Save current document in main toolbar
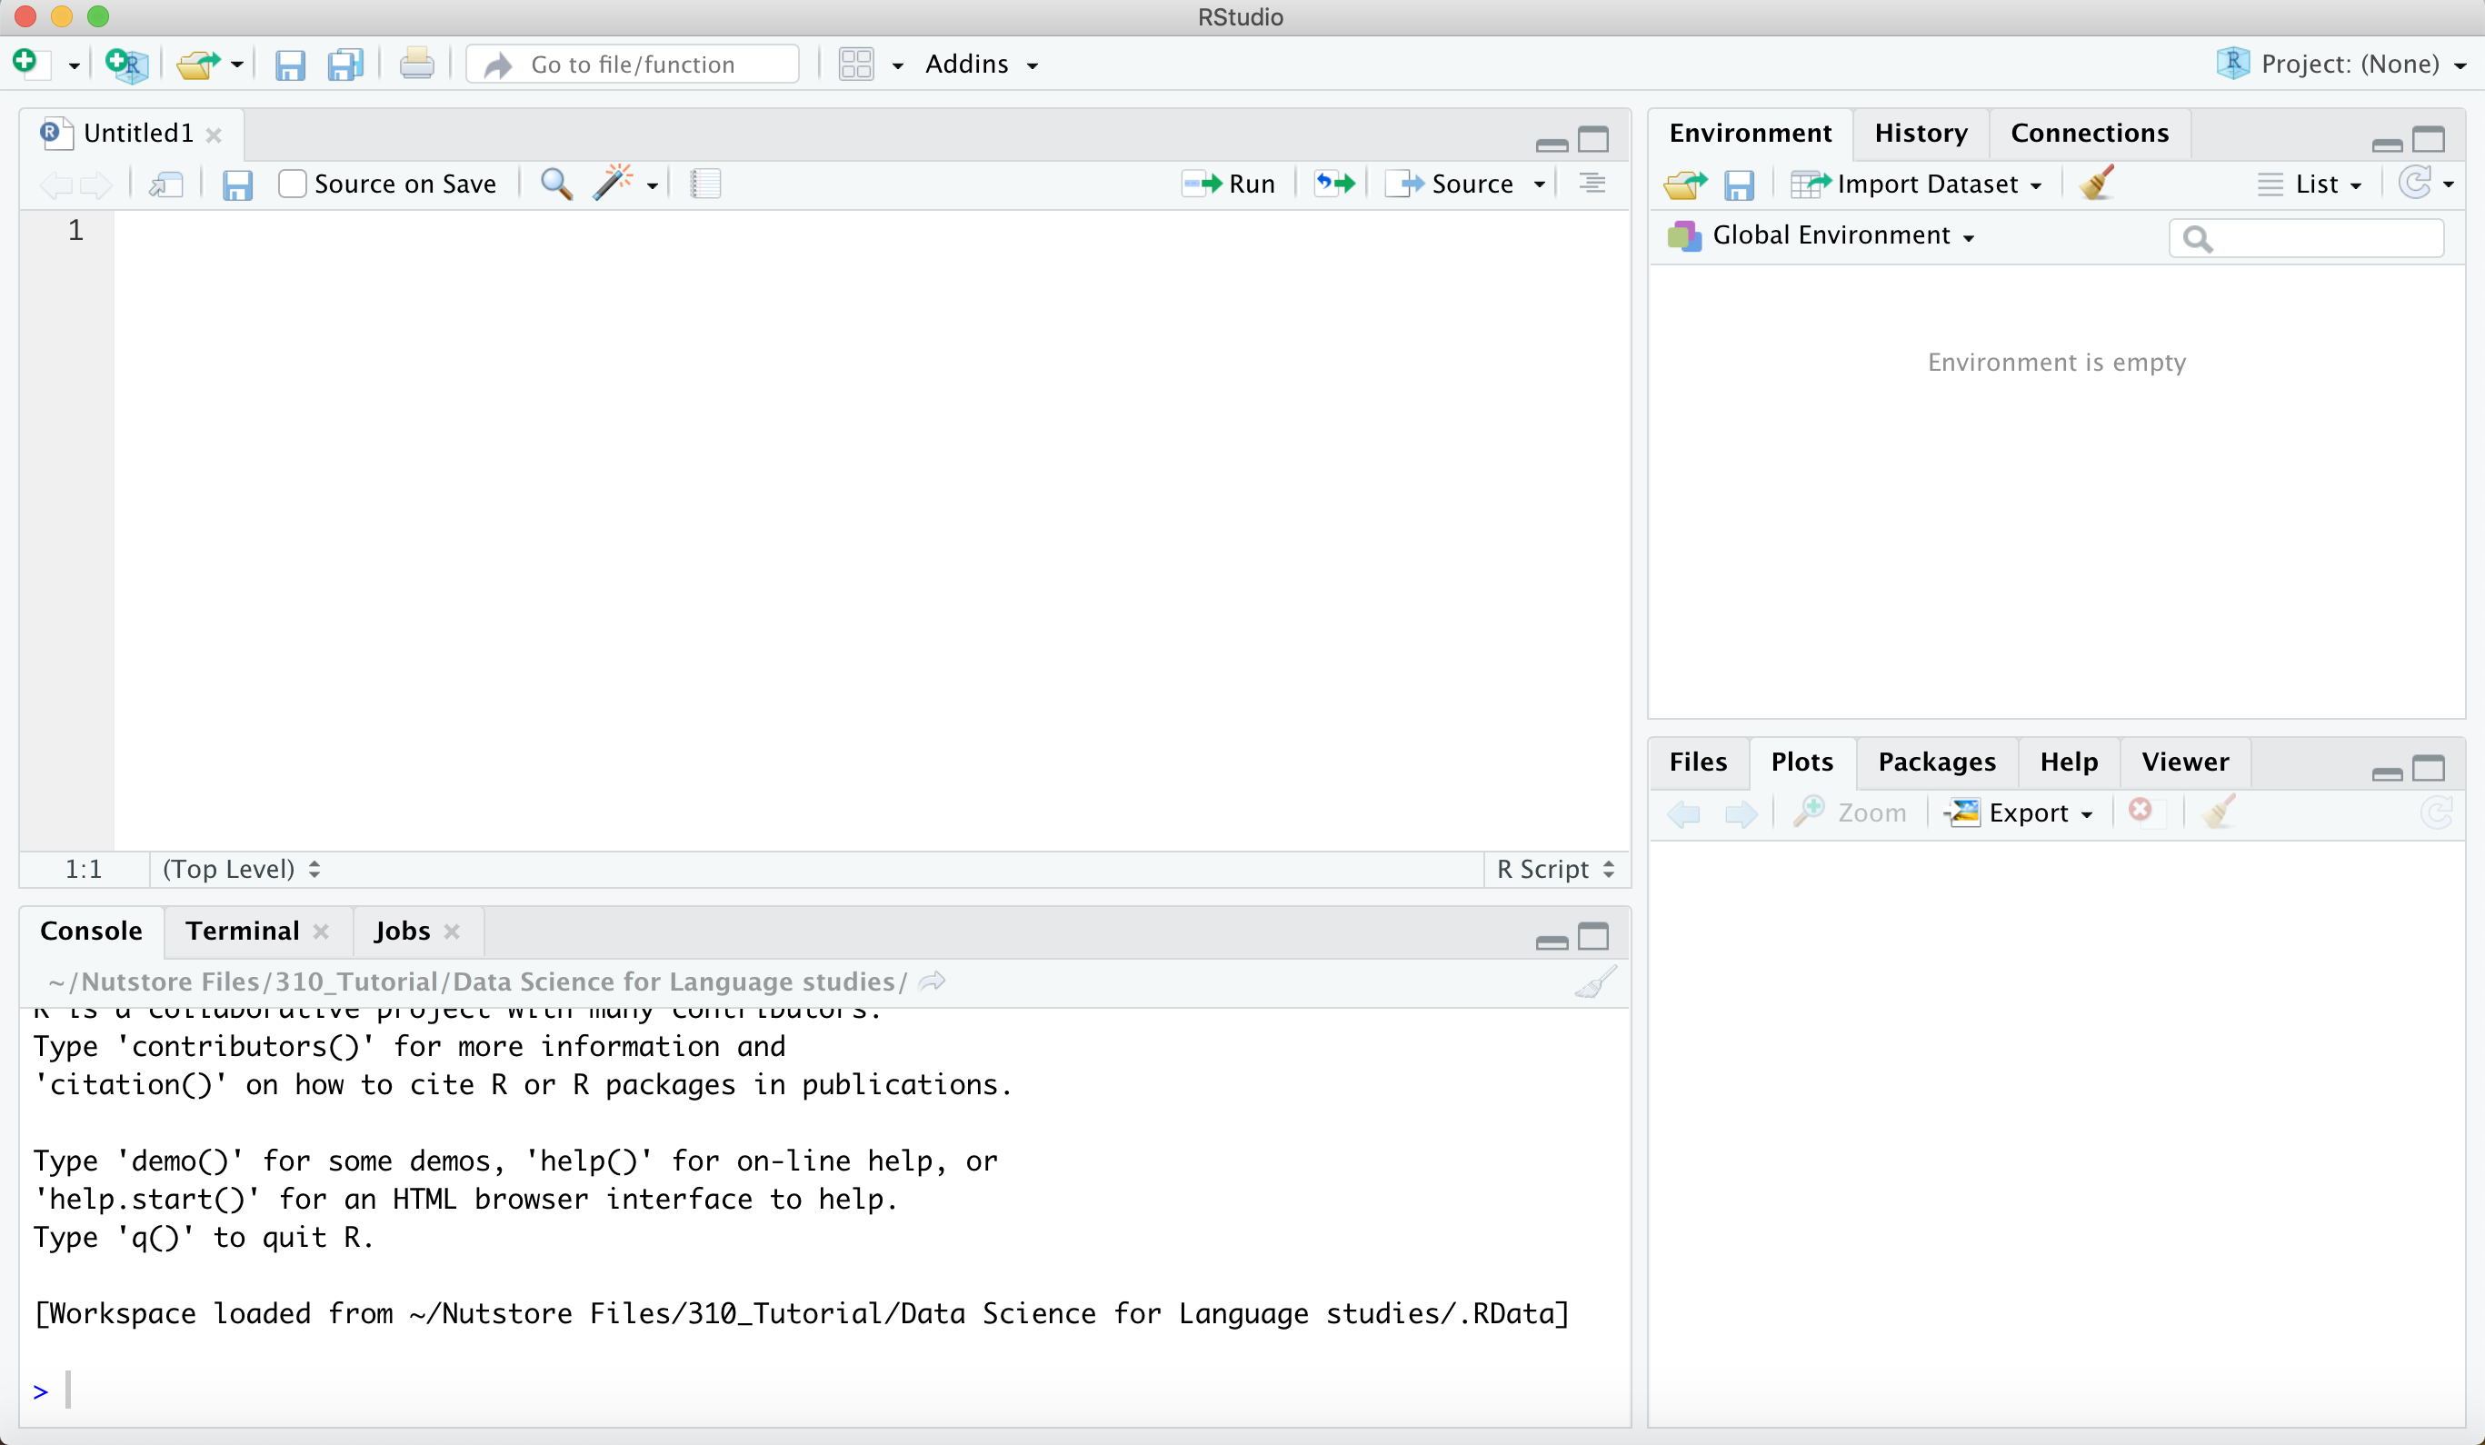Image resolution: width=2485 pixels, height=1445 pixels. coord(290,65)
